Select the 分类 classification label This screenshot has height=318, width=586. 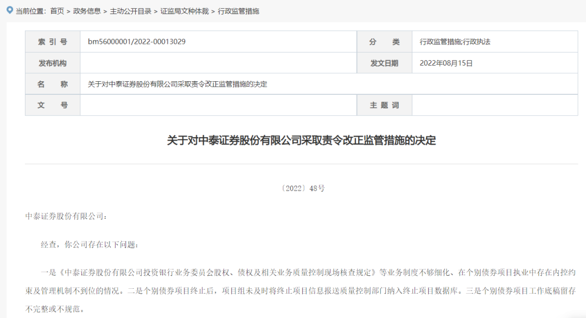(x=384, y=41)
